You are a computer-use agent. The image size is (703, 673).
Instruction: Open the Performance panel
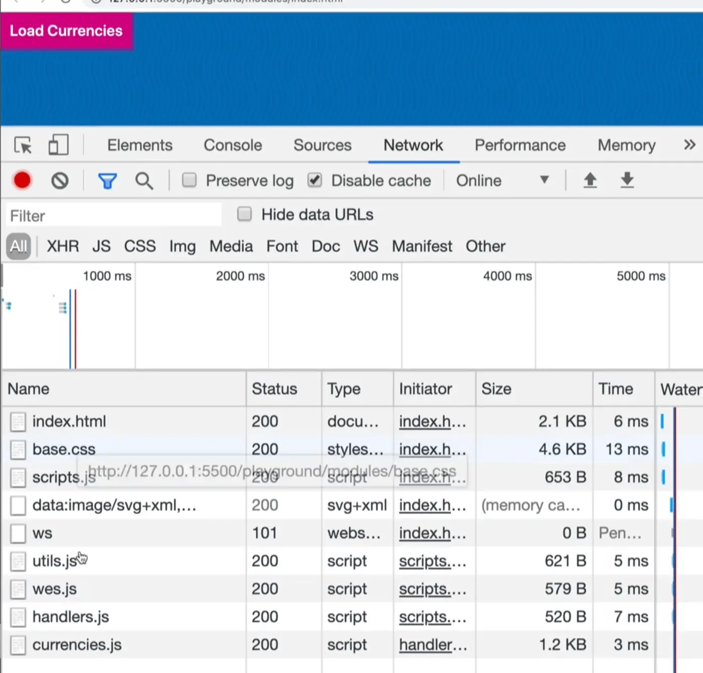(520, 145)
